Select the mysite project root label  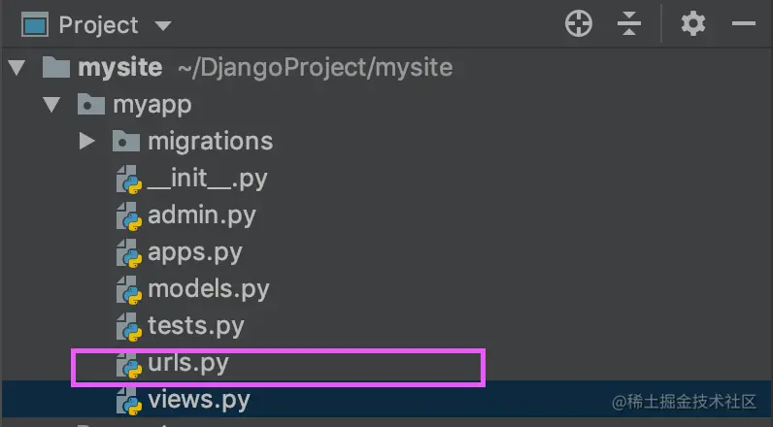(119, 67)
